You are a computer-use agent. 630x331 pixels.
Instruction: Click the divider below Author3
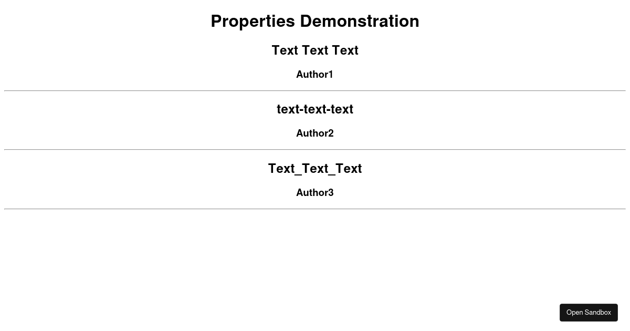(x=315, y=208)
